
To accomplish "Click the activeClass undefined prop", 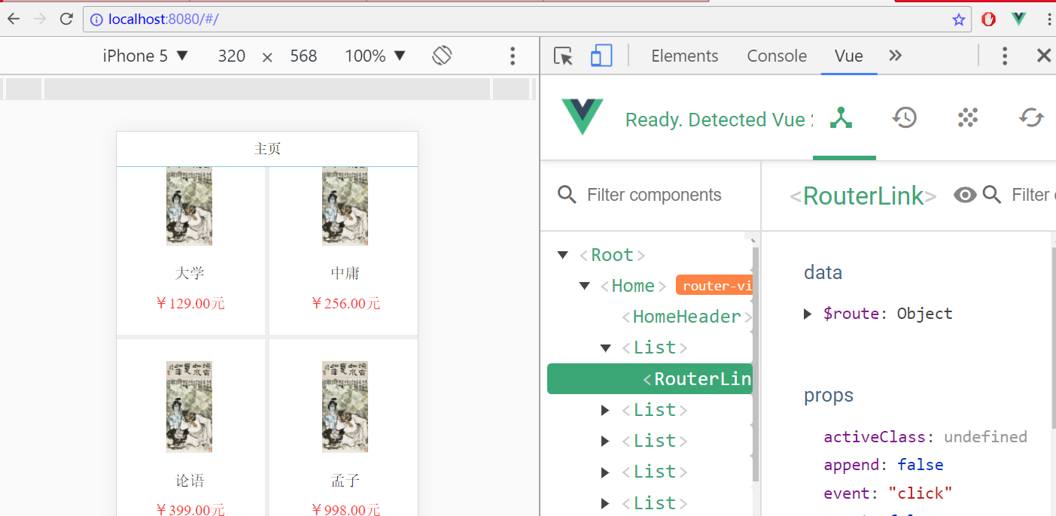I will pos(925,437).
